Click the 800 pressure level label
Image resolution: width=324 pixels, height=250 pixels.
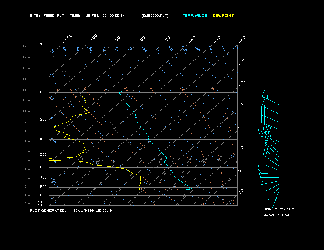[x=43, y=187]
